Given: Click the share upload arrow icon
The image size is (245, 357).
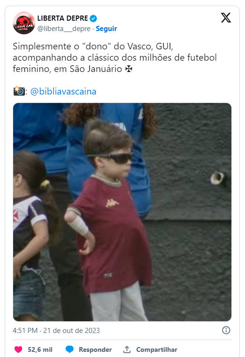Looking at the screenshot, I should coord(127,349).
